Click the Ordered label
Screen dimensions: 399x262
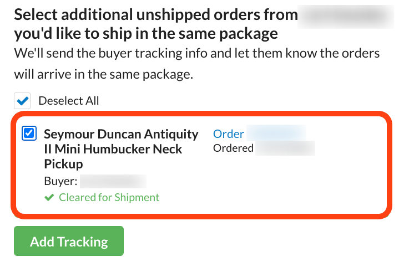233,148
